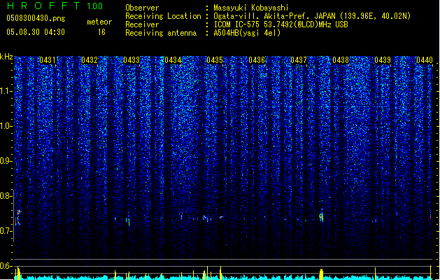Click the Observer field label
The height and width of the screenshot is (280, 440).
pos(142,8)
